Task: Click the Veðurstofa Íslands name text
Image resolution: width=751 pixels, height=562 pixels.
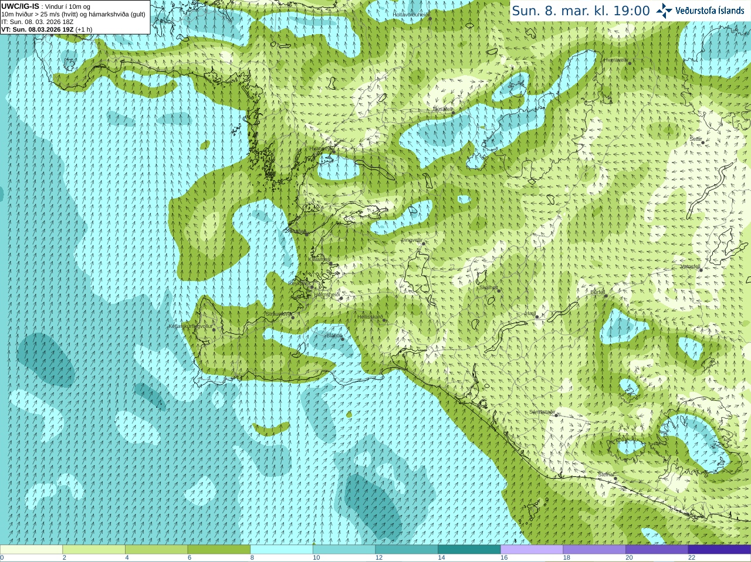Action: [710, 11]
